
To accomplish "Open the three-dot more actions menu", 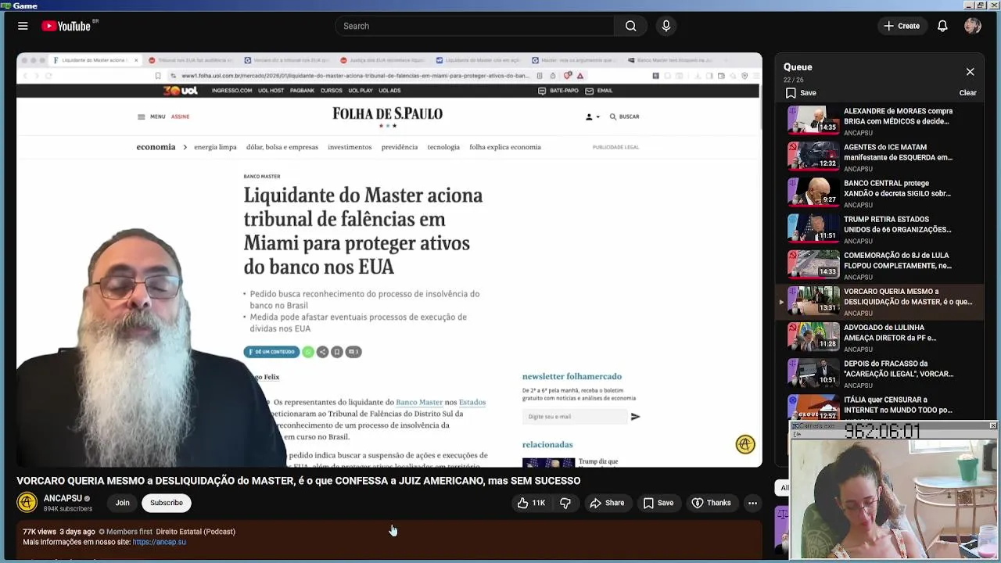I will [x=752, y=503].
